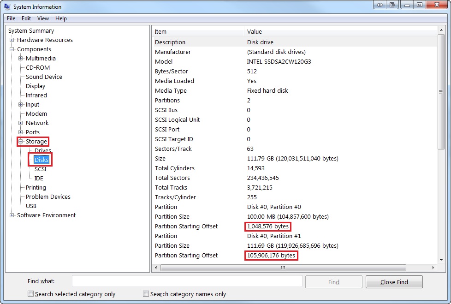Select the Tracks/Cylinder row
This screenshot has width=451, height=304.
(295, 197)
